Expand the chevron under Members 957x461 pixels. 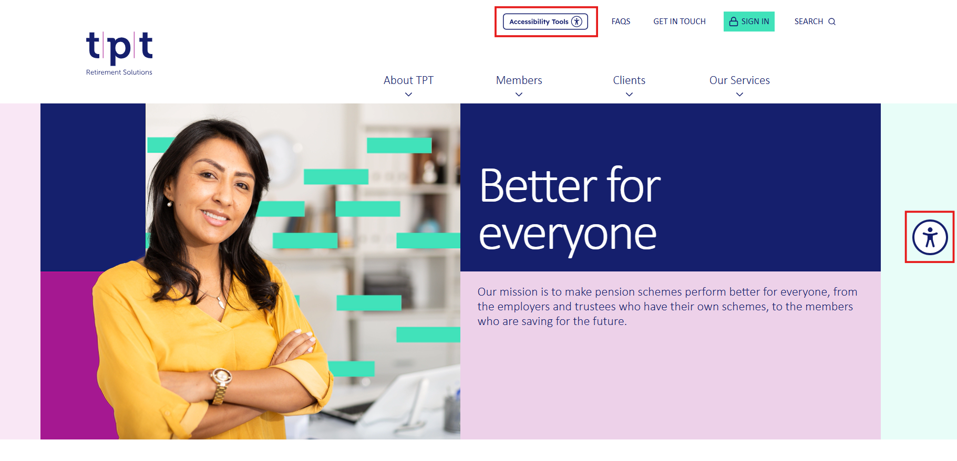pyautogui.click(x=519, y=95)
